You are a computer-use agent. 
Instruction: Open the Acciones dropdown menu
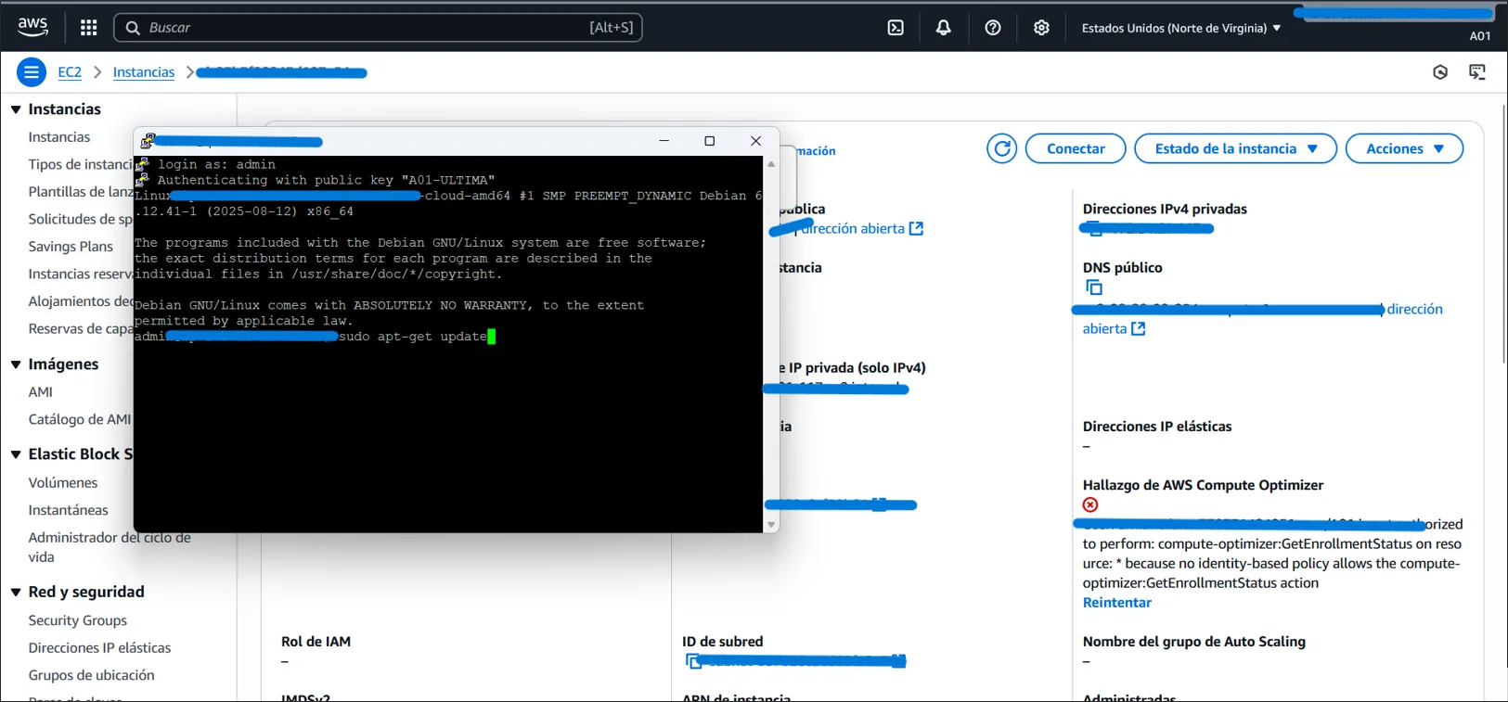pos(1403,148)
